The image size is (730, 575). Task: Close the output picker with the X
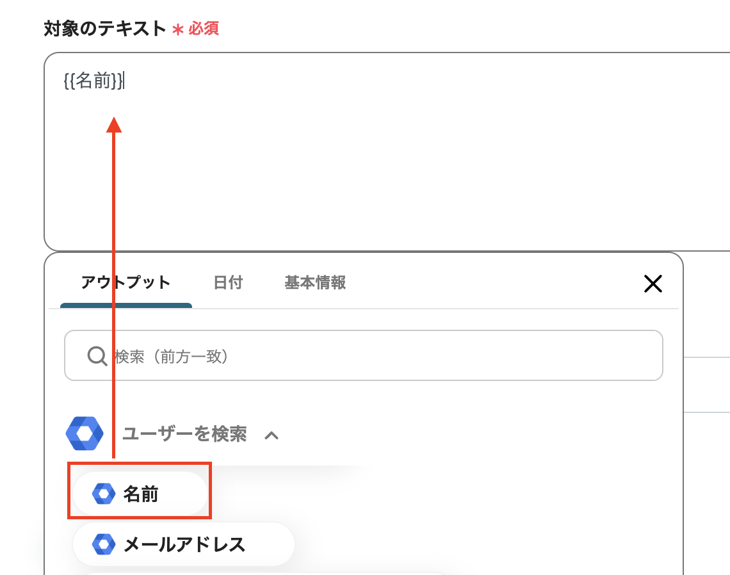(x=653, y=284)
